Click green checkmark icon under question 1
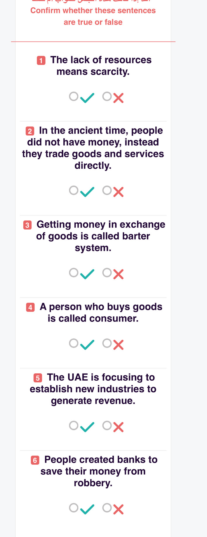The height and width of the screenshot is (537, 207). [87, 98]
